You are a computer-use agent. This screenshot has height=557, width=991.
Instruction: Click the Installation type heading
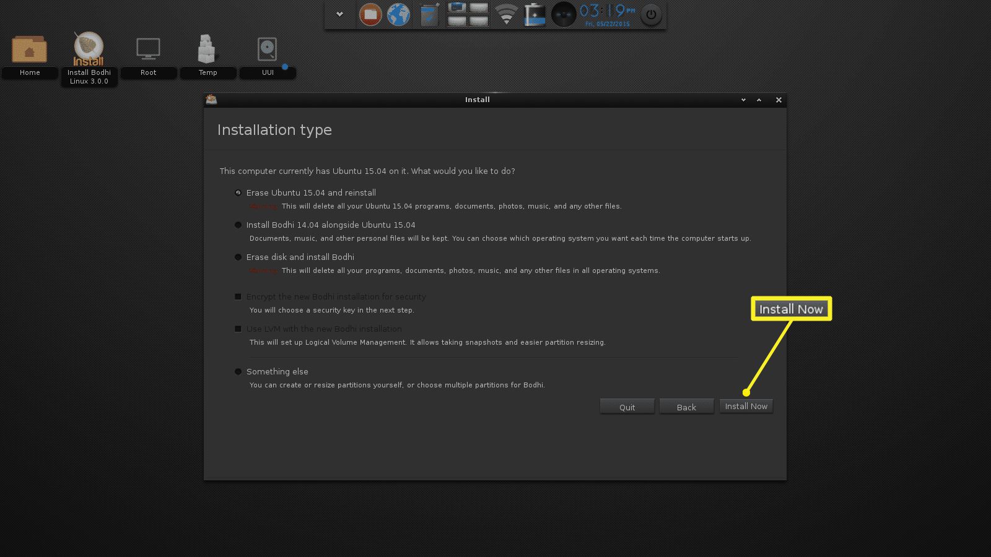click(x=274, y=130)
